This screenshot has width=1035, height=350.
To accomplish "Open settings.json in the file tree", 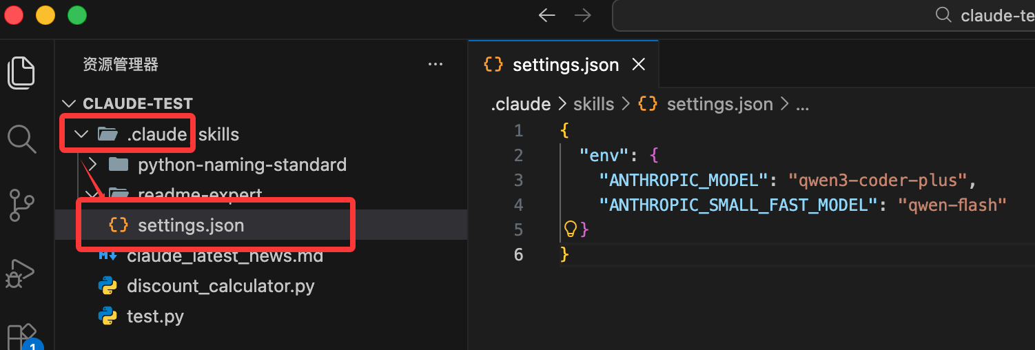I will [x=191, y=225].
